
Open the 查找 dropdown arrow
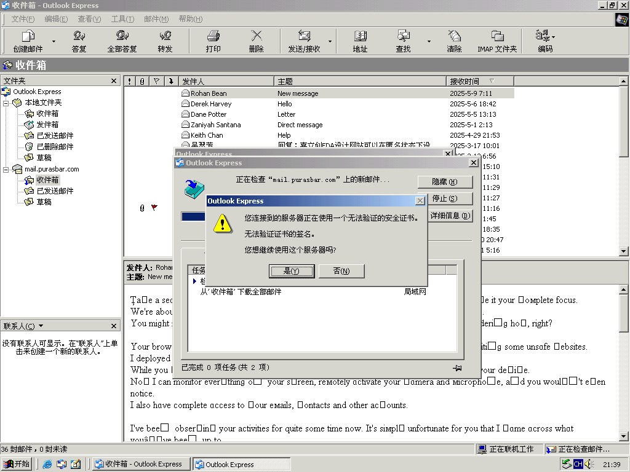point(429,41)
